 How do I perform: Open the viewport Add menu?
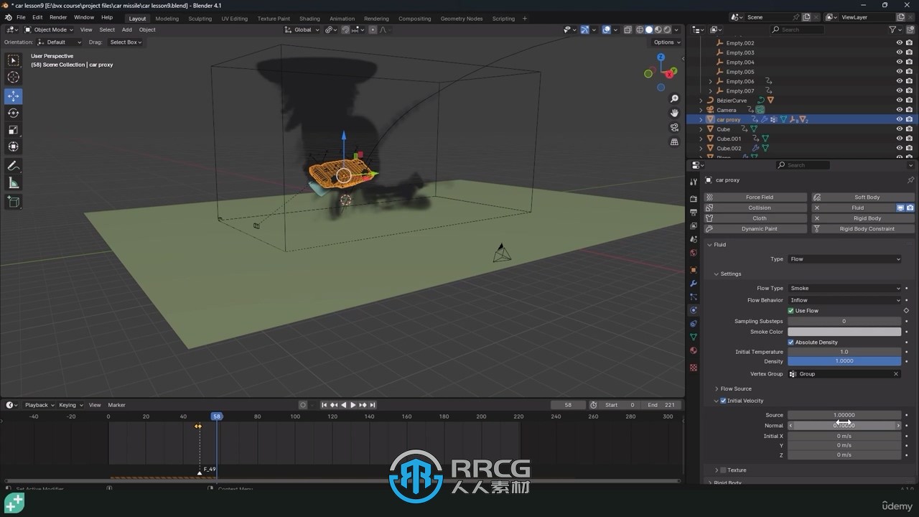(126, 29)
